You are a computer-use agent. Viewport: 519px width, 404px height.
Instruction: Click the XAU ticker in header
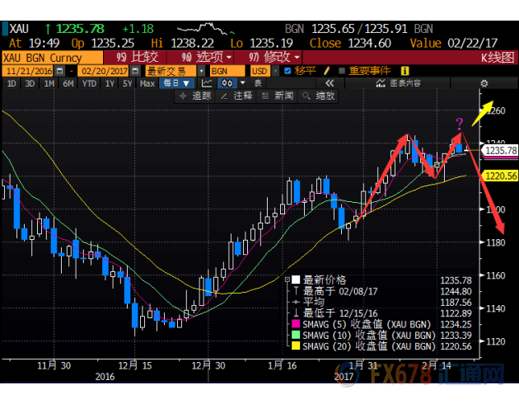click(19, 29)
